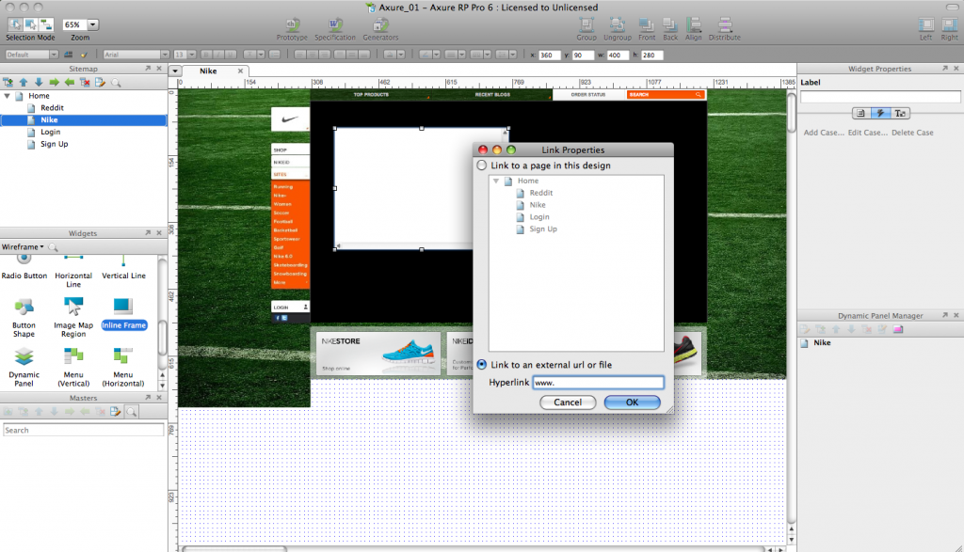
Task: Click the Masters Search field
Action: click(84, 430)
